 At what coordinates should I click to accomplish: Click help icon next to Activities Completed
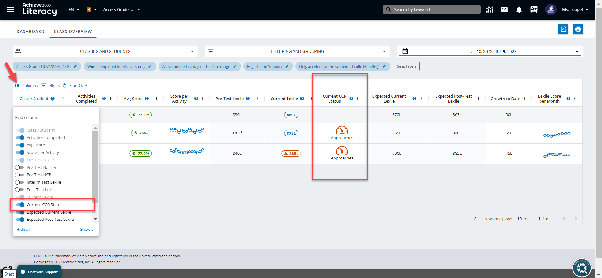point(104,99)
